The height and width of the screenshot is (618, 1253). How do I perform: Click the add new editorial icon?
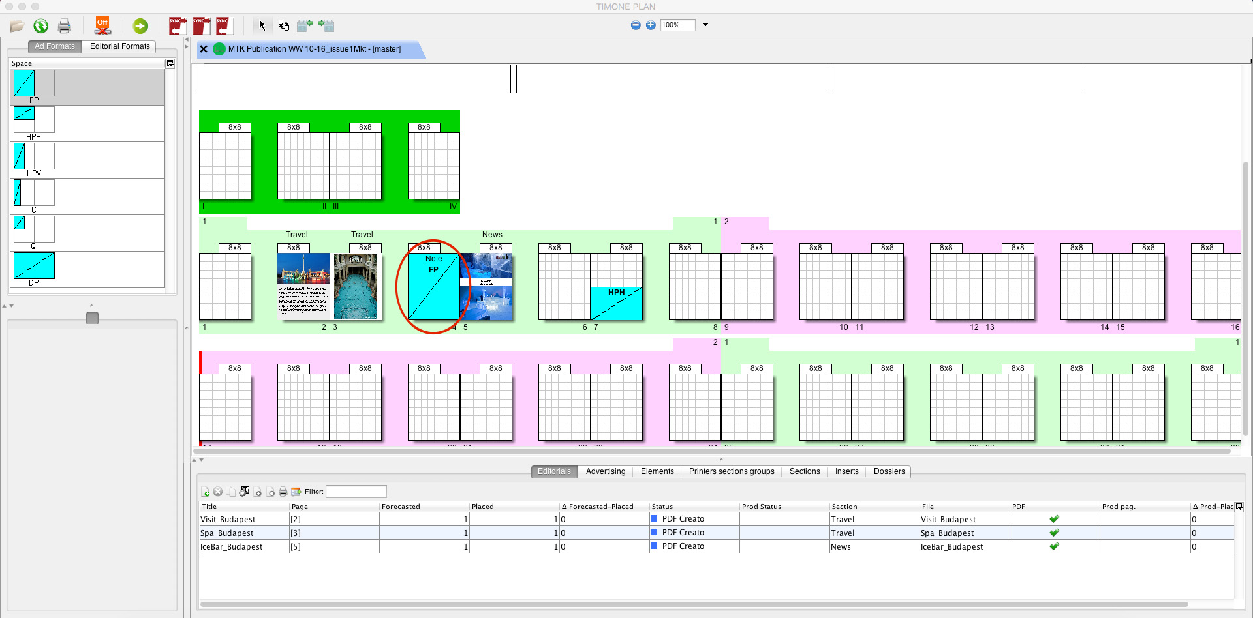tap(206, 492)
